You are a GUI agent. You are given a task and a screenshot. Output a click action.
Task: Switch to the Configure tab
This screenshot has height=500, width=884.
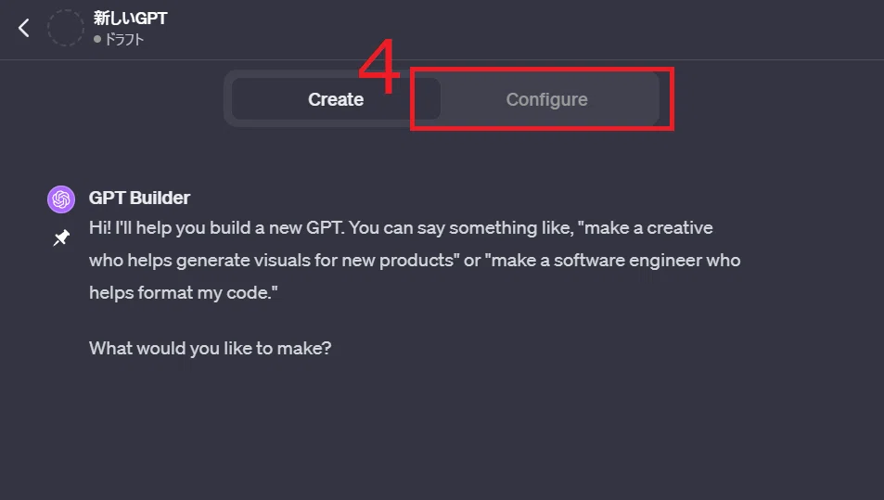click(x=546, y=99)
